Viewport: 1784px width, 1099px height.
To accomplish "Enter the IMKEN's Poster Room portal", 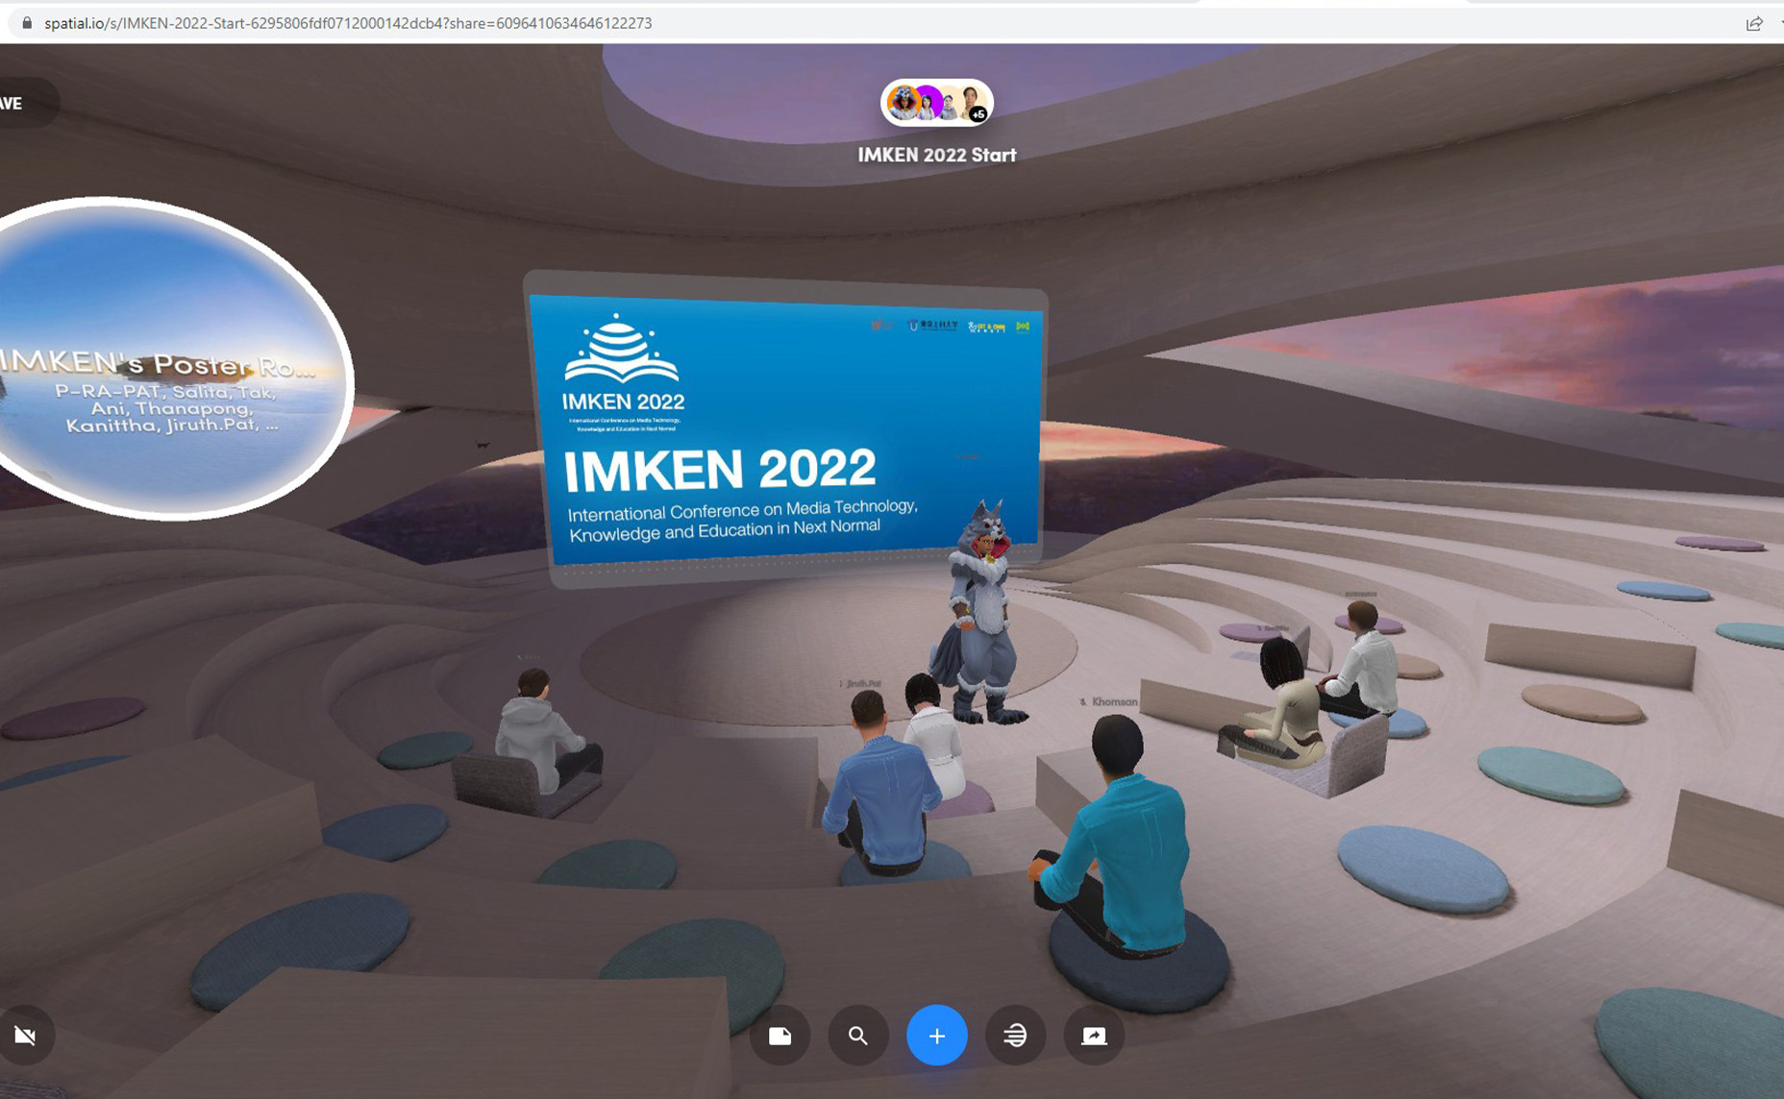I will coord(171,360).
